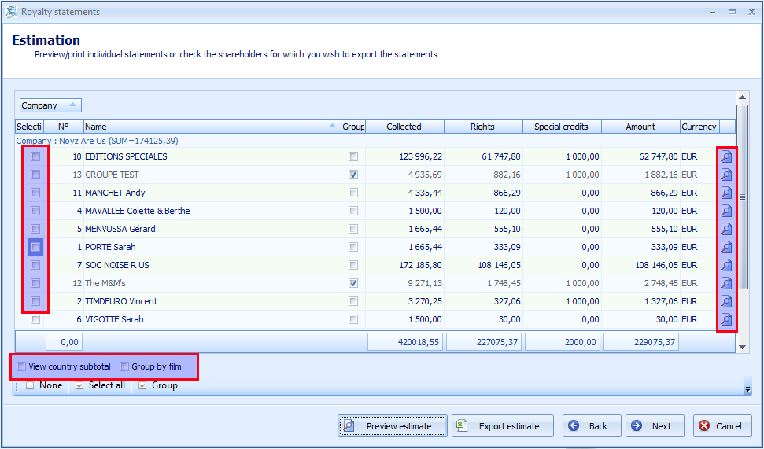
Task: Open preview icon for VIGOTTE Sarah row
Action: [726, 319]
